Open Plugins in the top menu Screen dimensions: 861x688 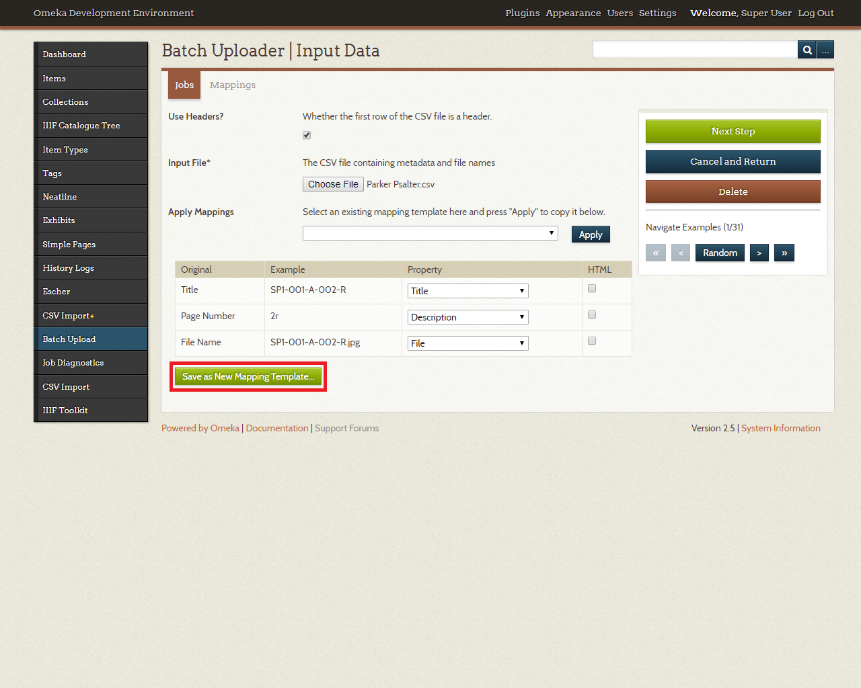[522, 13]
